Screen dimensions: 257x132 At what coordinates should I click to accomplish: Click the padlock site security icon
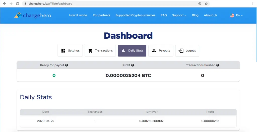25,4
